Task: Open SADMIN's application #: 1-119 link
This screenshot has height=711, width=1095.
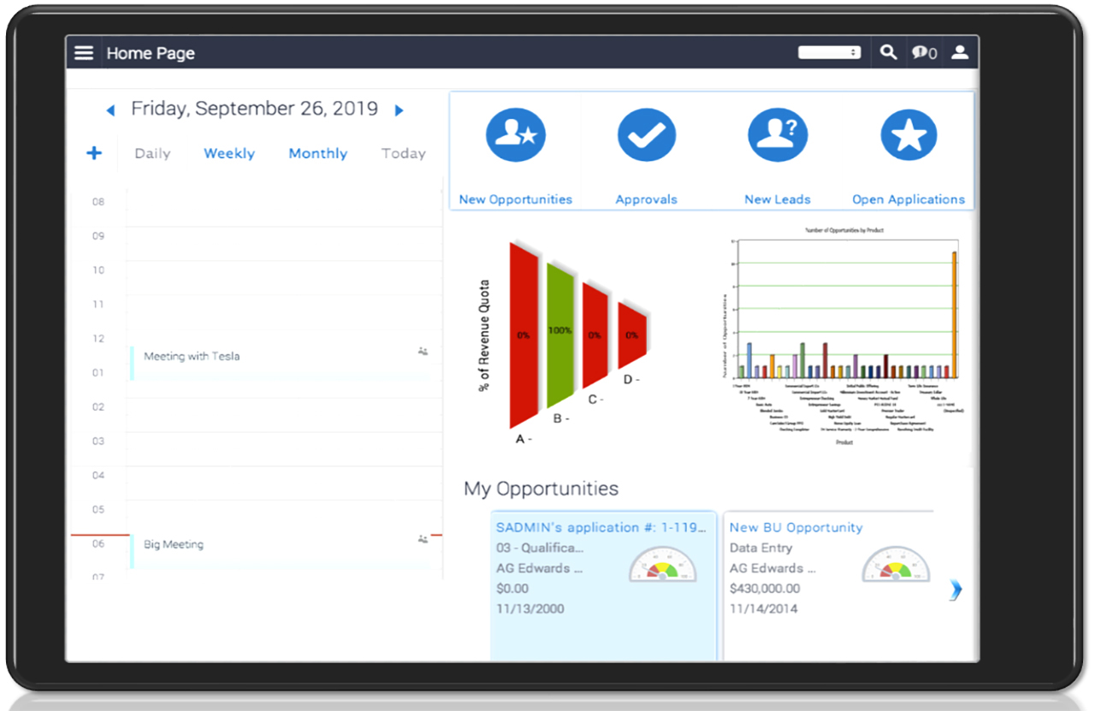Action: coord(602,528)
